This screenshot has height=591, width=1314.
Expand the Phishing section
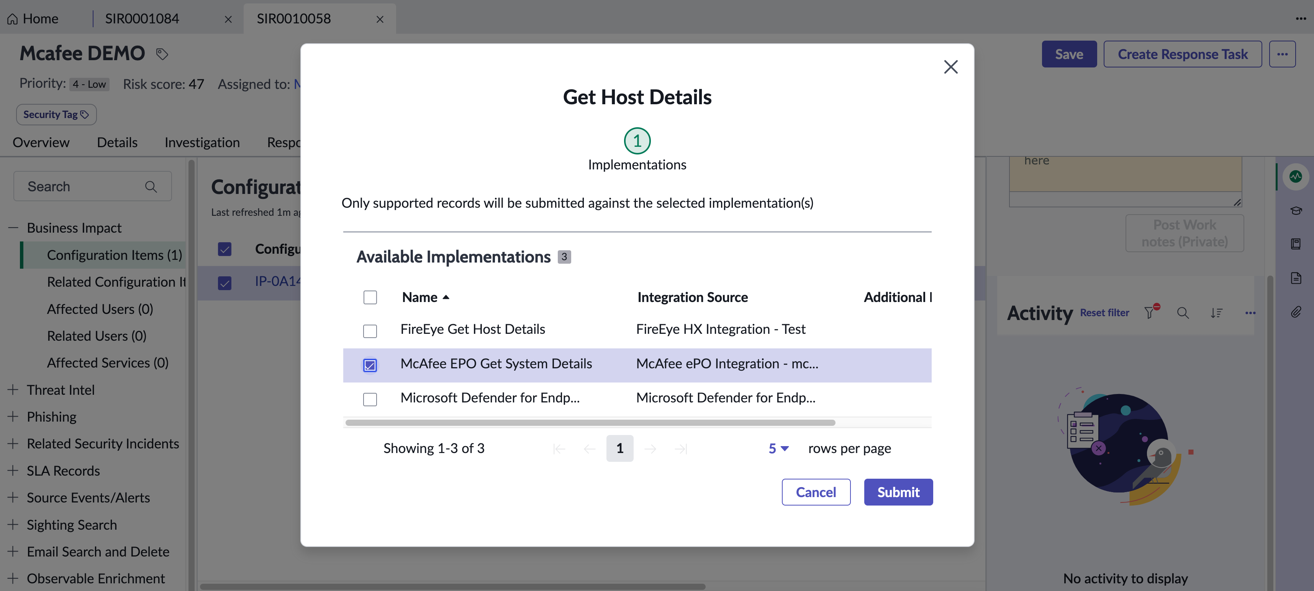[x=13, y=417]
